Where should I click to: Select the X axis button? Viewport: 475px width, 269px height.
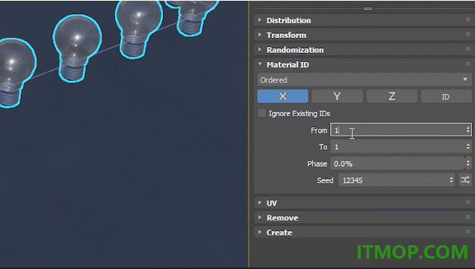282,96
